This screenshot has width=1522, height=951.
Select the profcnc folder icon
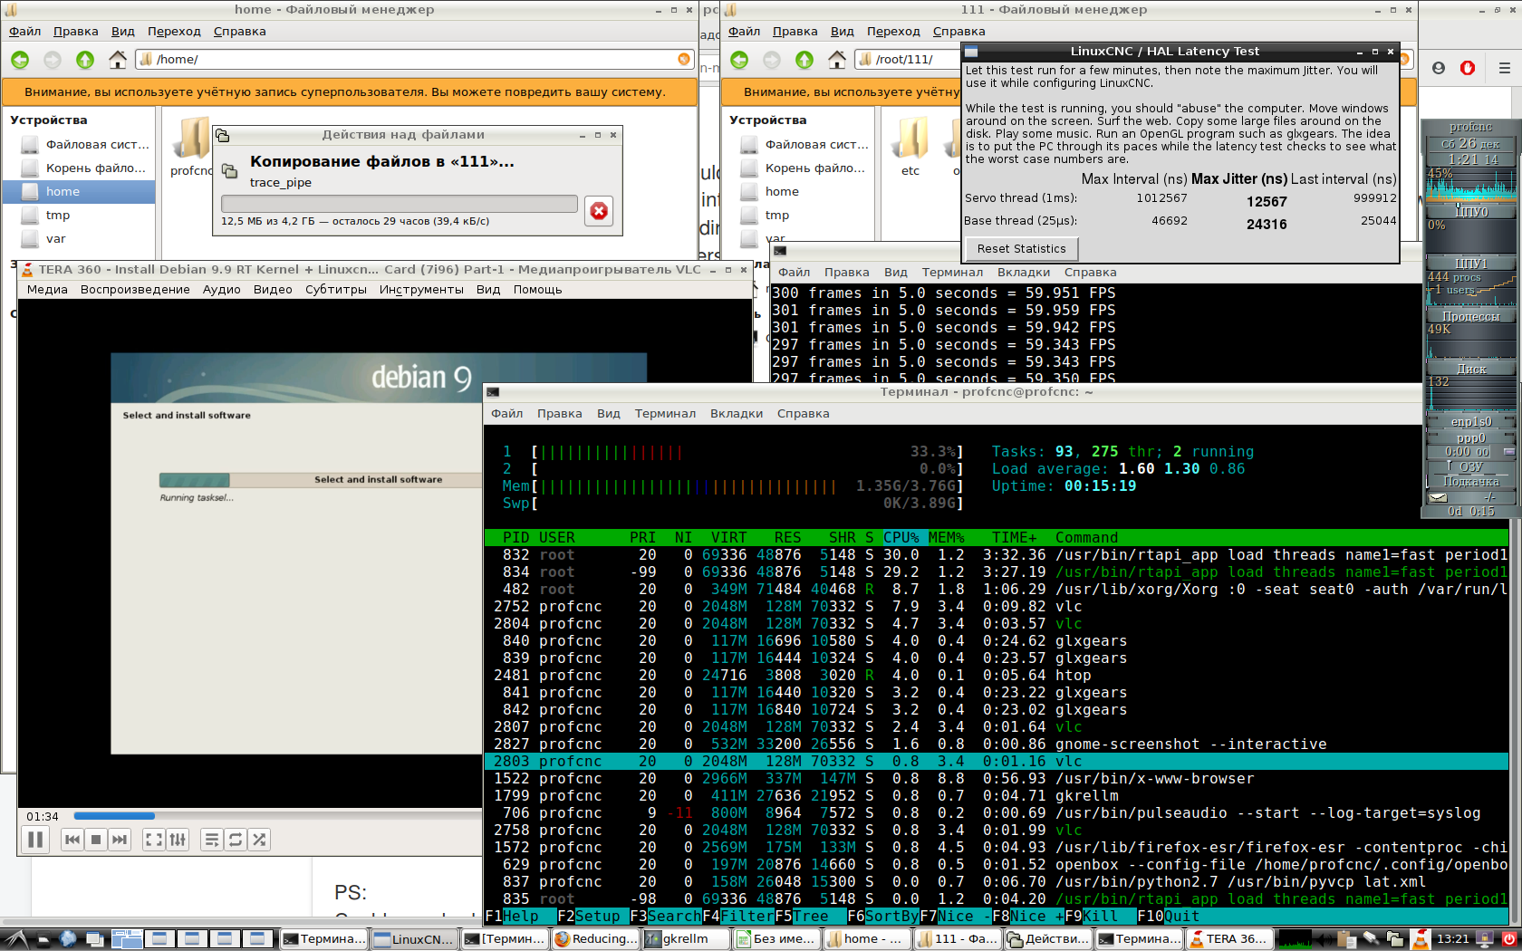190,148
